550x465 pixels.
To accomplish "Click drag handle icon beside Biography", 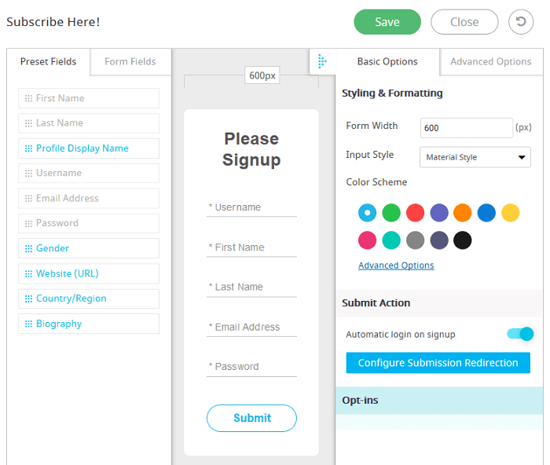I will pos(29,324).
